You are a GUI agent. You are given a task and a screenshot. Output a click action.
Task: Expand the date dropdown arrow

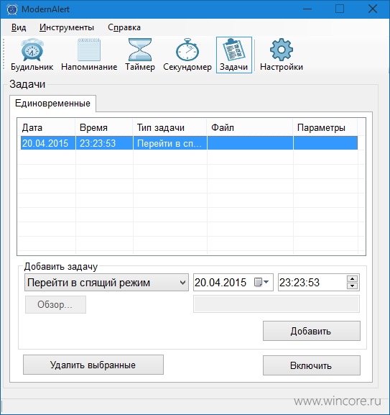coord(266,282)
